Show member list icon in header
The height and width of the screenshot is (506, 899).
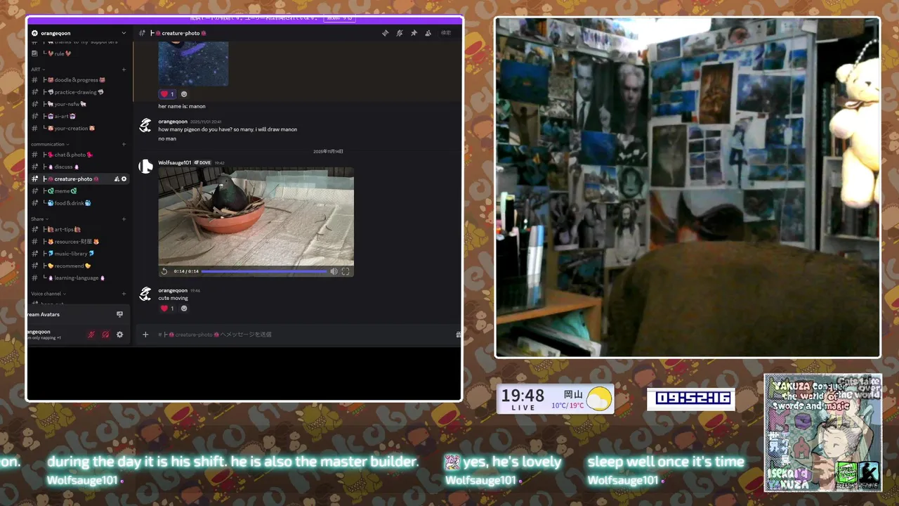[428, 33]
